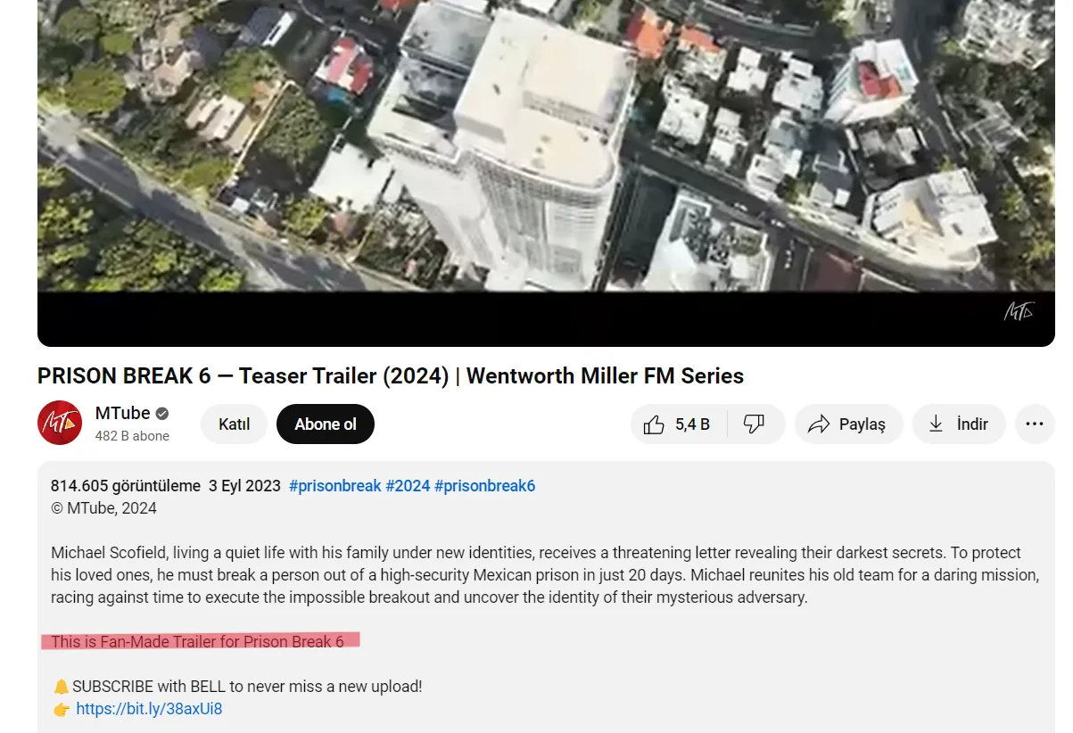Image resolution: width=1073 pixels, height=733 pixels.
Task: Open the three-dot more actions menu
Action: pos(1035,424)
